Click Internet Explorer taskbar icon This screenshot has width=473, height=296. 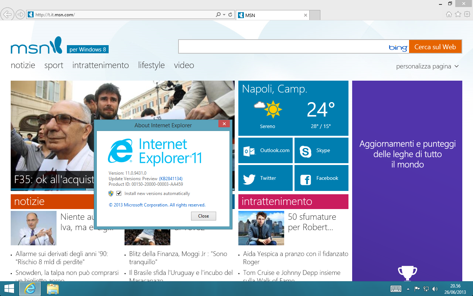click(30, 289)
